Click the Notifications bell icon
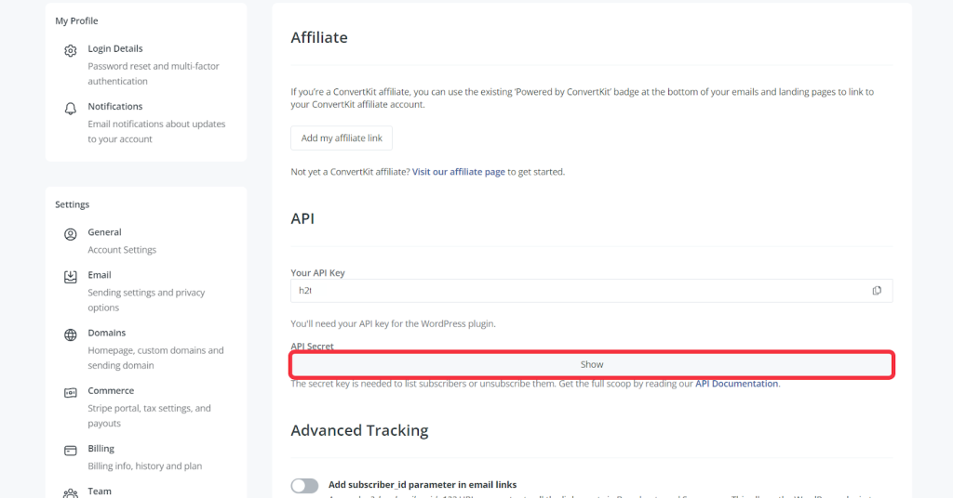953x498 pixels. (x=71, y=109)
